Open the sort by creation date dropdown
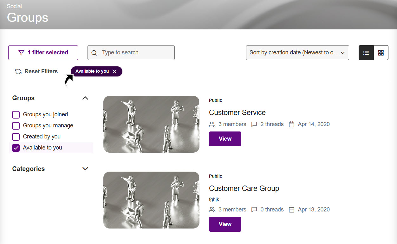 tap(297, 53)
